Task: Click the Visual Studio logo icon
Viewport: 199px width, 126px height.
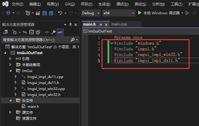Action: [x=5, y=4]
